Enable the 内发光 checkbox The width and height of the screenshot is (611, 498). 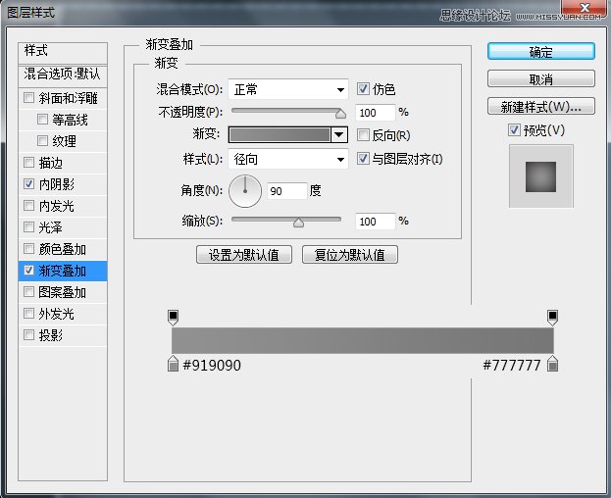[28, 205]
